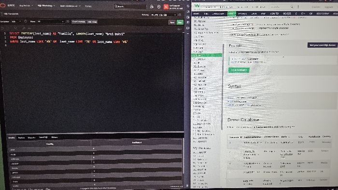Screen dimensions: 338x190
Task: Click the APEX search field
Action: pos(130,6)
